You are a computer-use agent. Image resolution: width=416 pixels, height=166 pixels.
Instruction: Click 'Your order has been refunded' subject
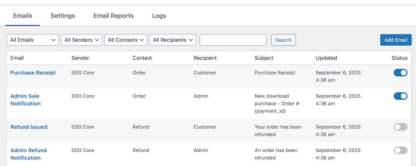coord(278,131)
